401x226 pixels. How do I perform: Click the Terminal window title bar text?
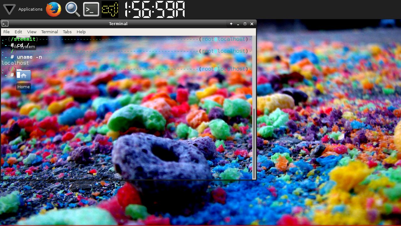coord(118,24)
